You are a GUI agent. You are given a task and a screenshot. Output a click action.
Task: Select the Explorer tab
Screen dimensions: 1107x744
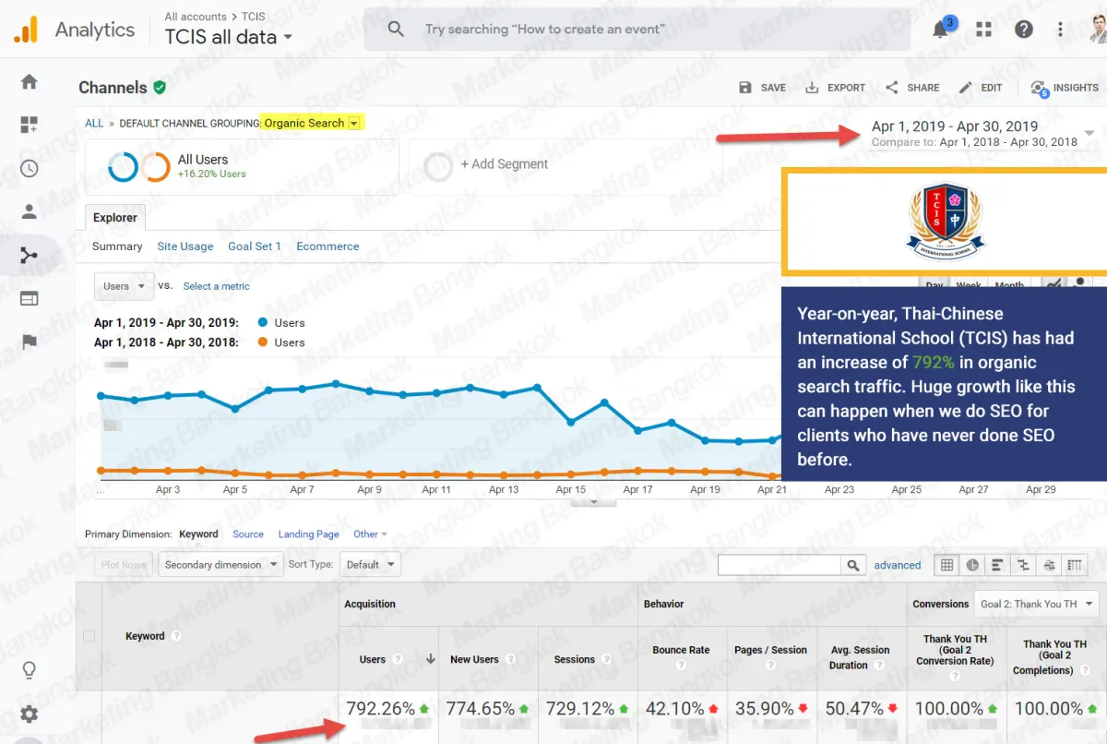click(x=115, y=218)
